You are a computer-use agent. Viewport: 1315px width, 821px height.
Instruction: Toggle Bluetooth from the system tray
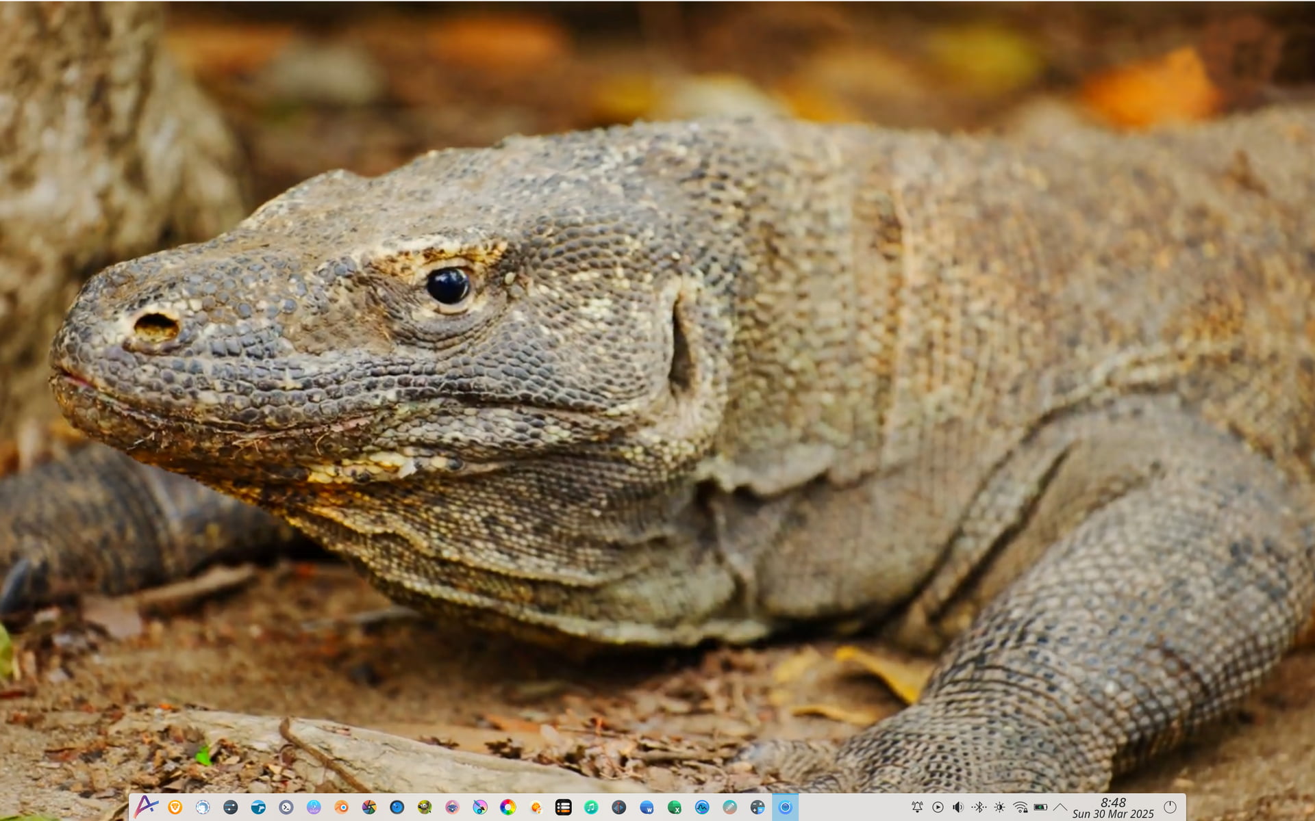pos(979,807)
